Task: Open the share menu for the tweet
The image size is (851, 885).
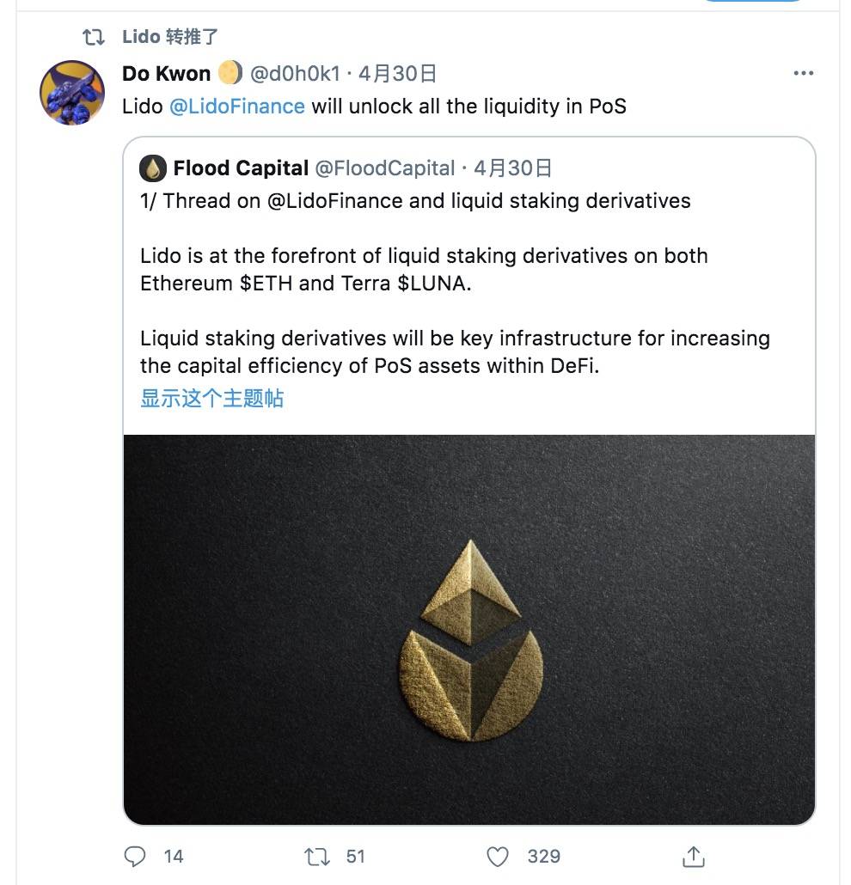Action: [693, 856]
